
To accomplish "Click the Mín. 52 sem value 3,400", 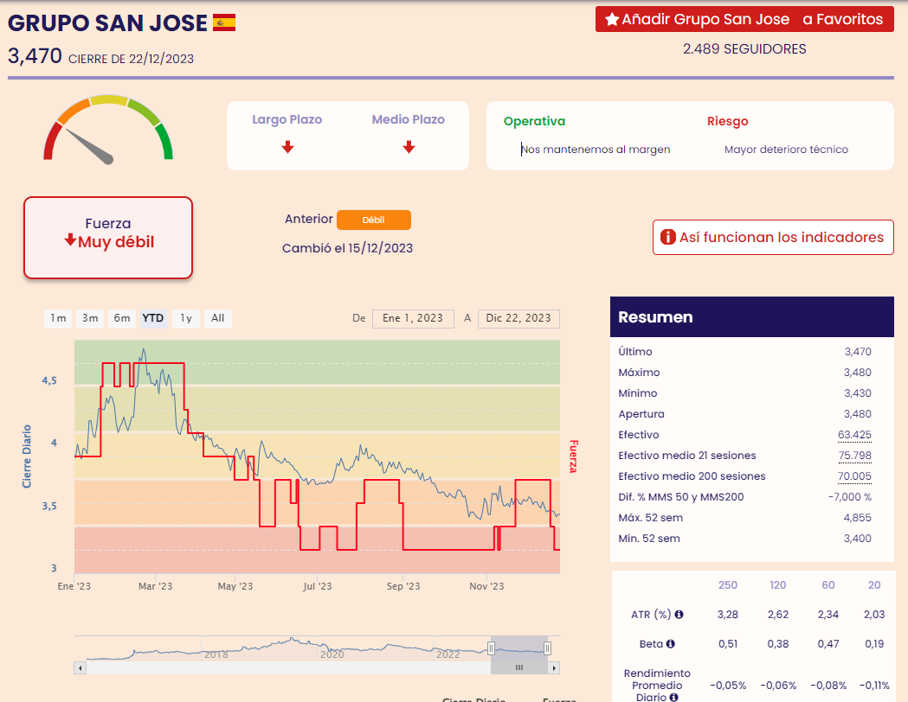I will (x=857, y=539).
